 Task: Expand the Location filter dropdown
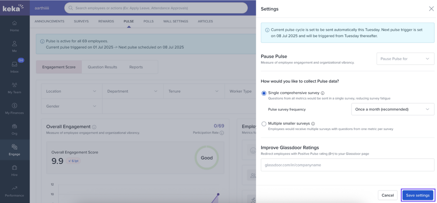point(71,91)
